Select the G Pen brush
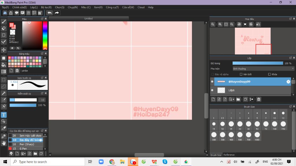 pos(26,148)
